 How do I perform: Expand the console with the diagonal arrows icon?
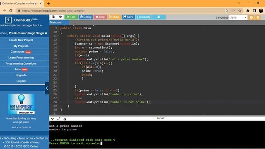[59, 119]
